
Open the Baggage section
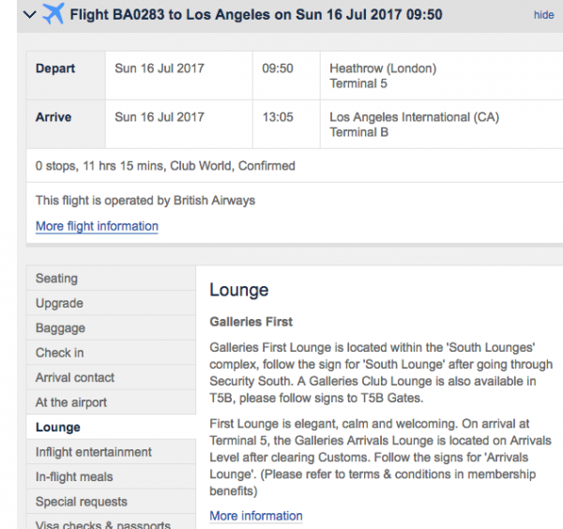pos(111,327)
